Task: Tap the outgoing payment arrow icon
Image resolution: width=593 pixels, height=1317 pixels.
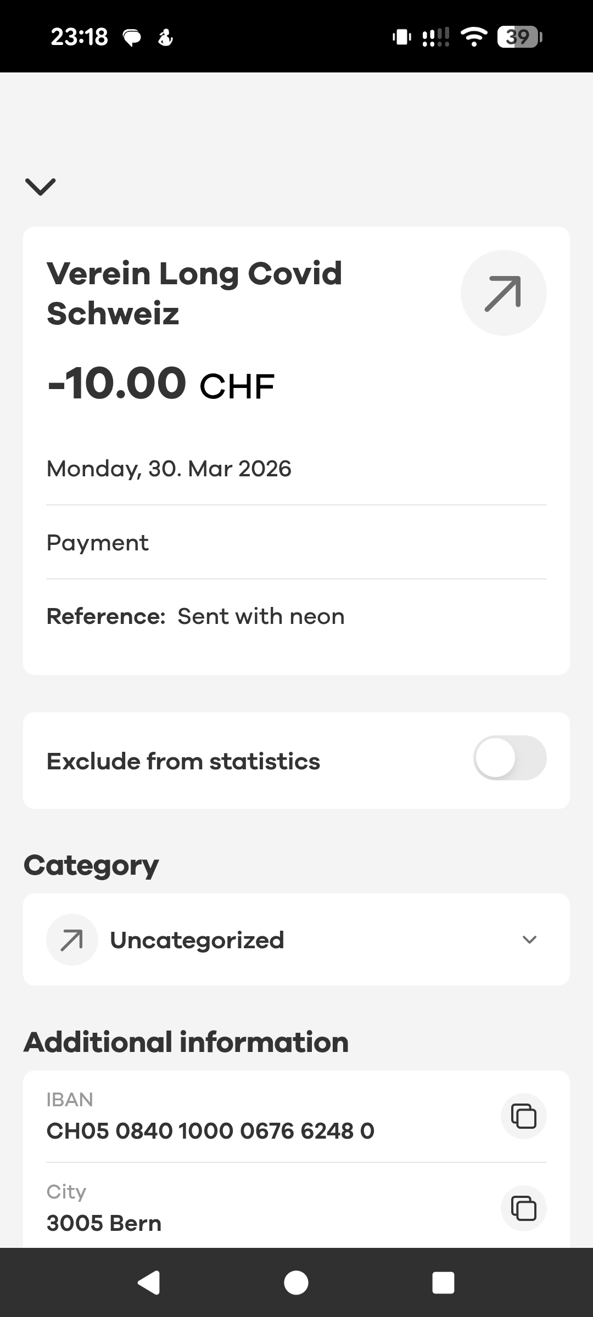Action: pos(503,293)
